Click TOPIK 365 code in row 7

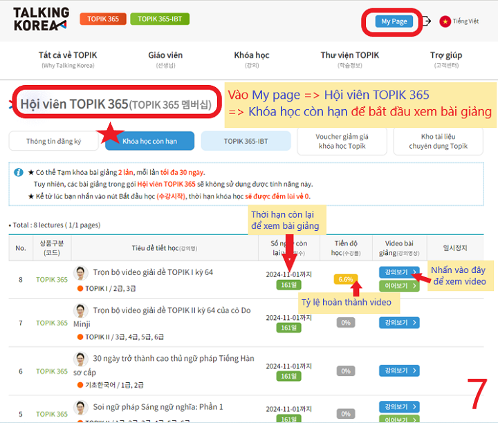[x=52, y=323]
